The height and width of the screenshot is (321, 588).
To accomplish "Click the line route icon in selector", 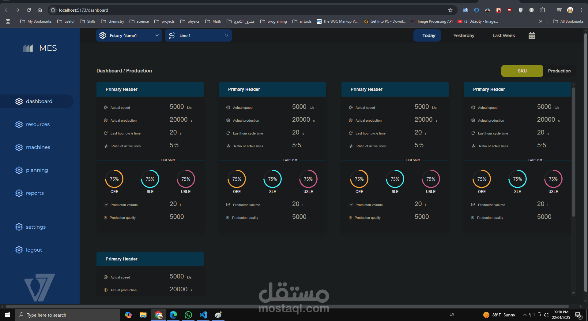I will [x=172, y=35].
